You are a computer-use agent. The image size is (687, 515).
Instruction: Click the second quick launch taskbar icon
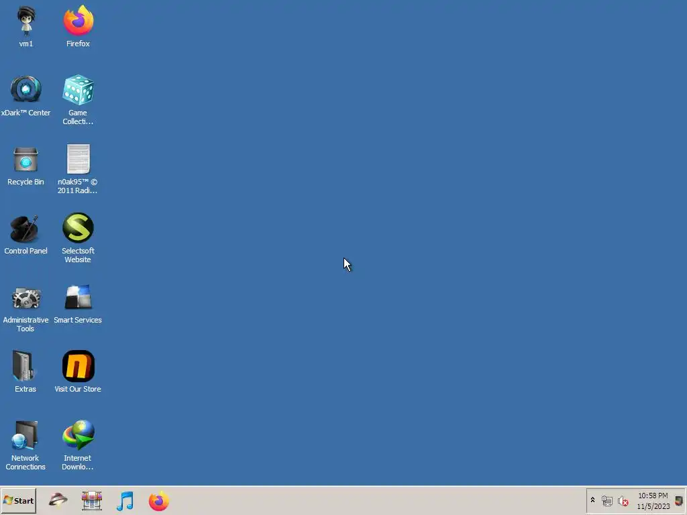[x=91, y=500]
